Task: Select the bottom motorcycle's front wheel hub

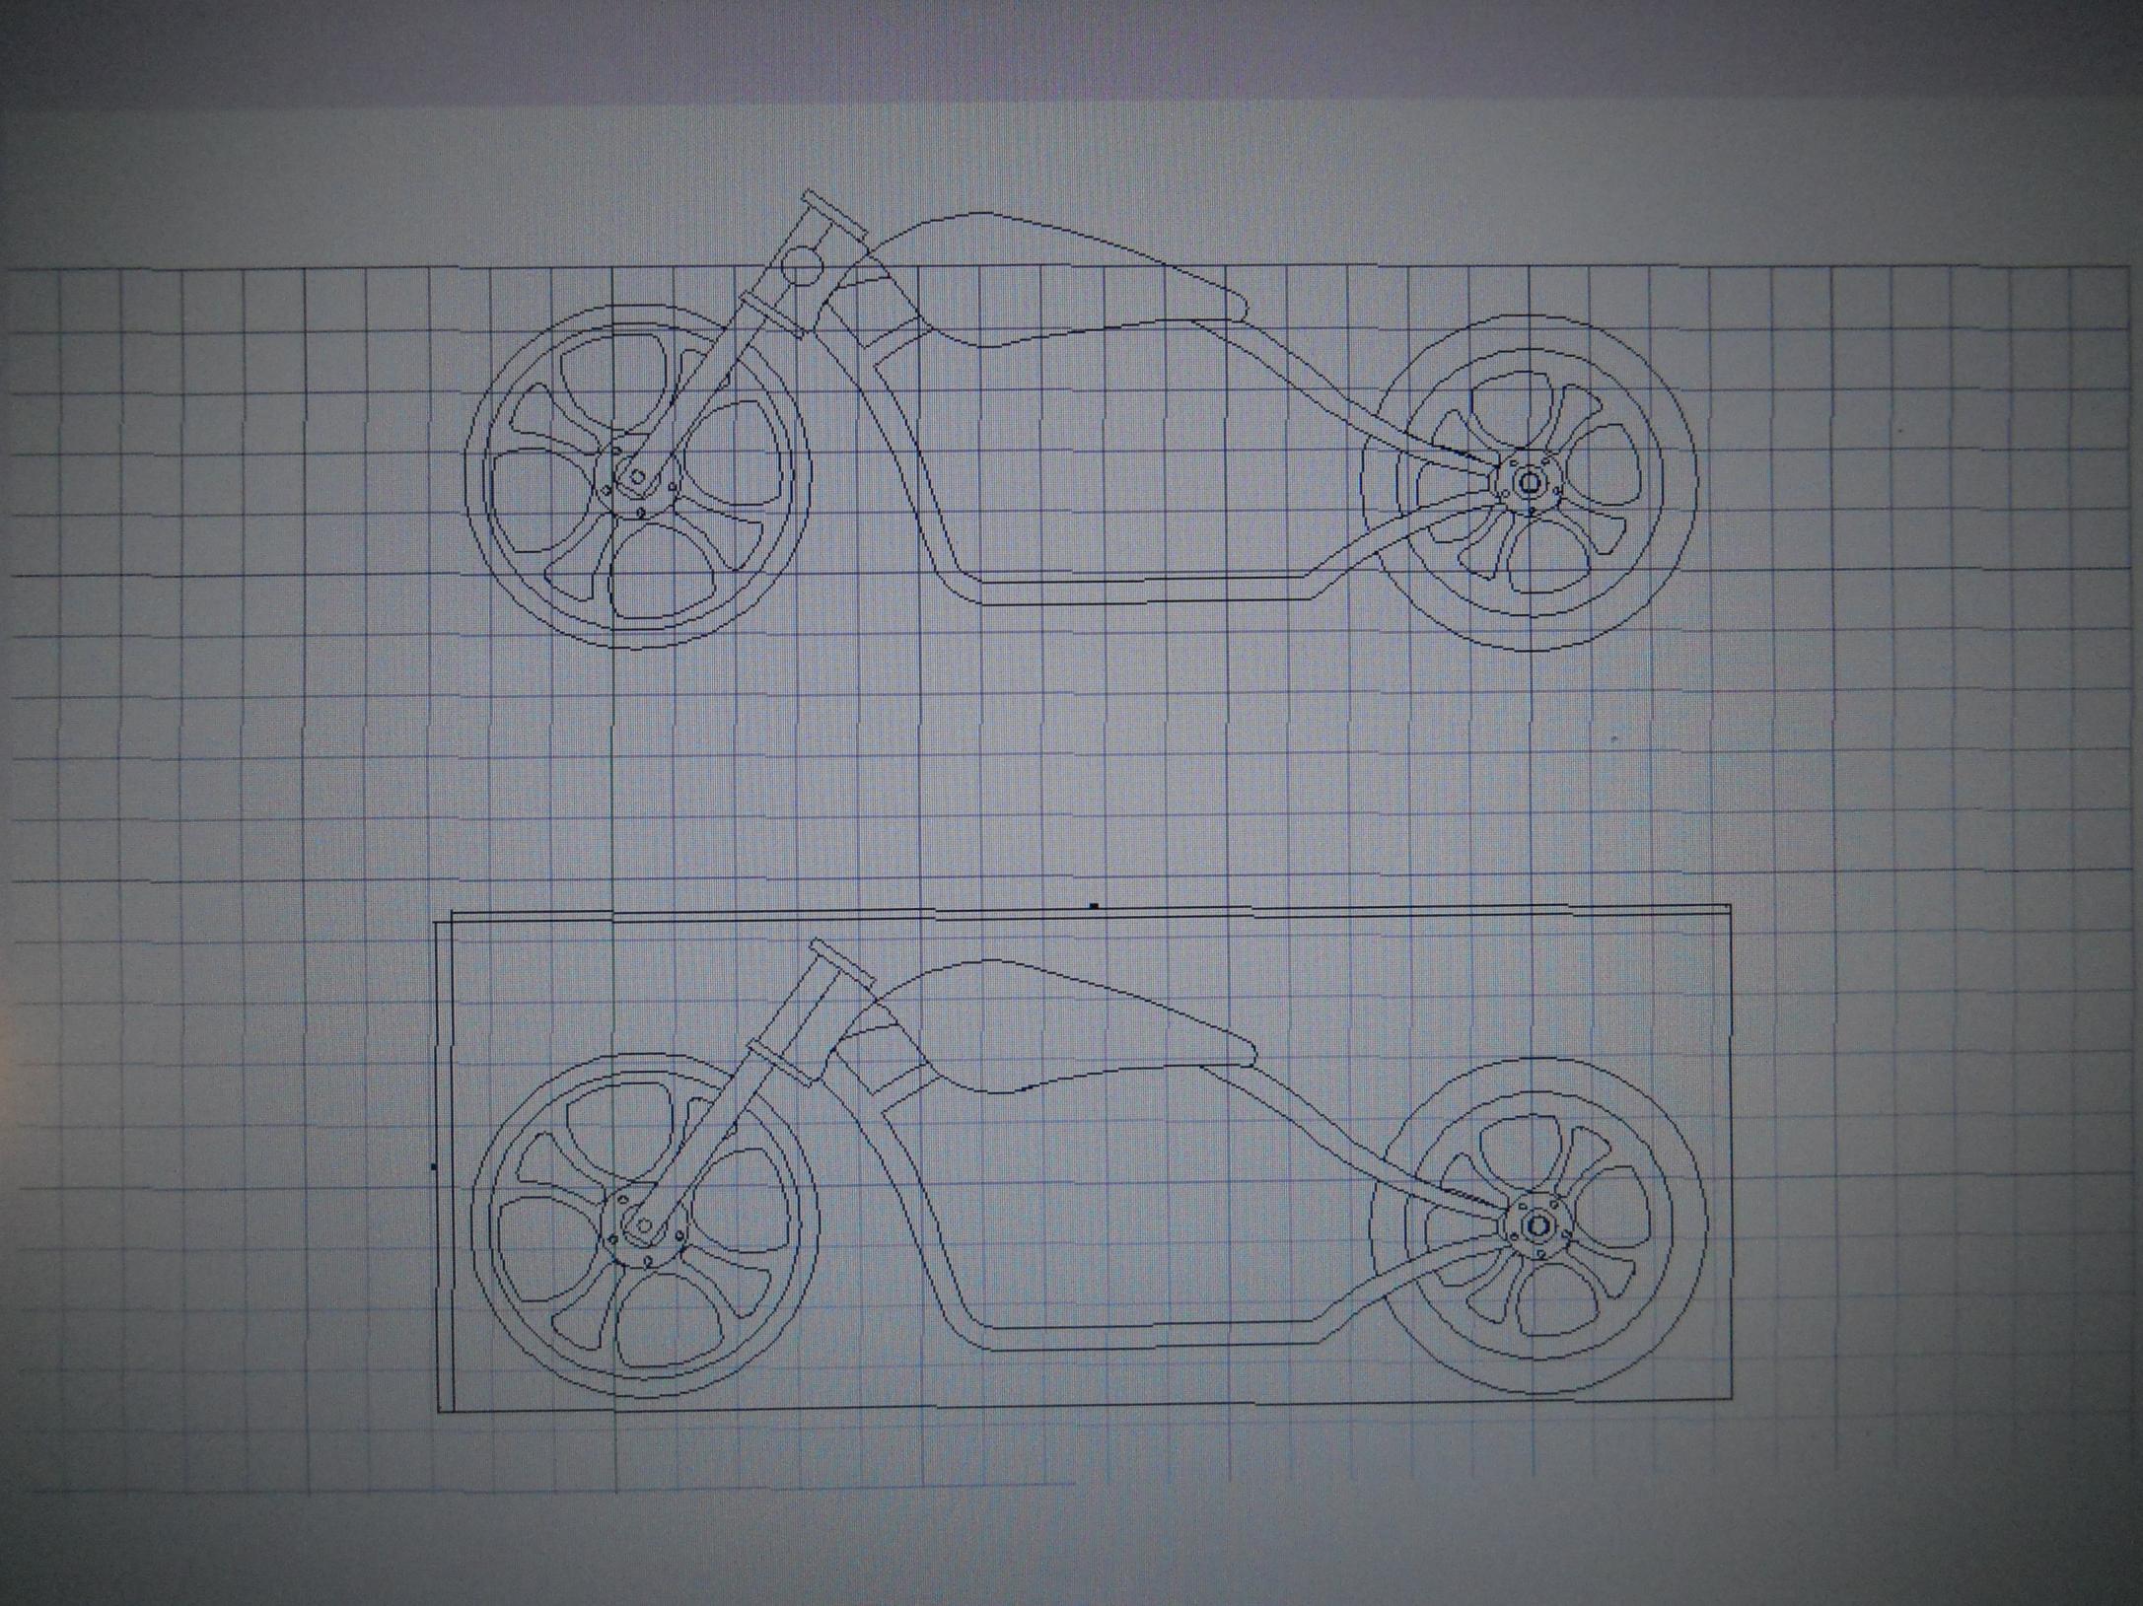Action: tap(644, 1225)
